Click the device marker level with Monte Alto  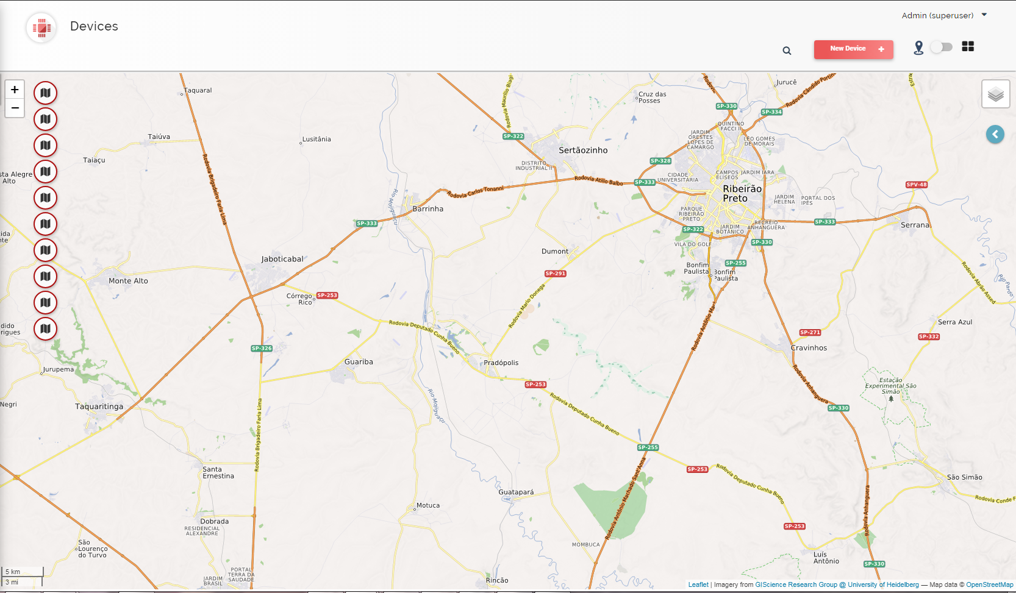[45, 276]
